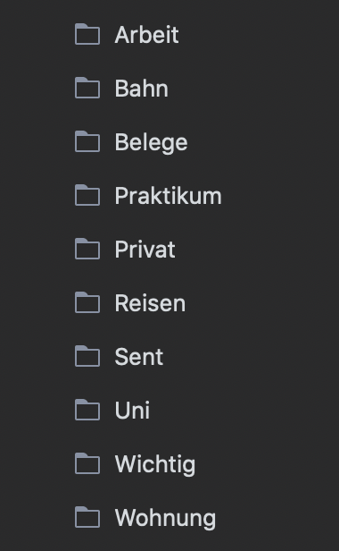Open the Privat folder label
The image size is (339, 551).
(145, 250)
